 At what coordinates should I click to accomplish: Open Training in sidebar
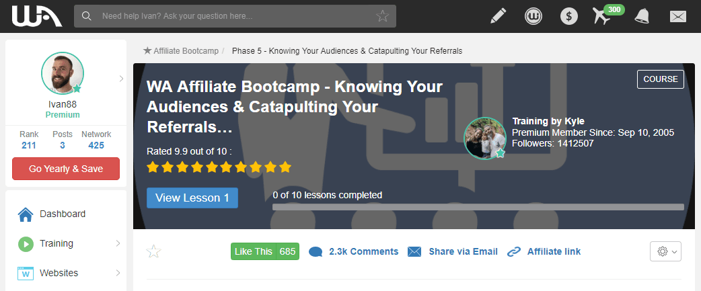(x=57, y=243)
